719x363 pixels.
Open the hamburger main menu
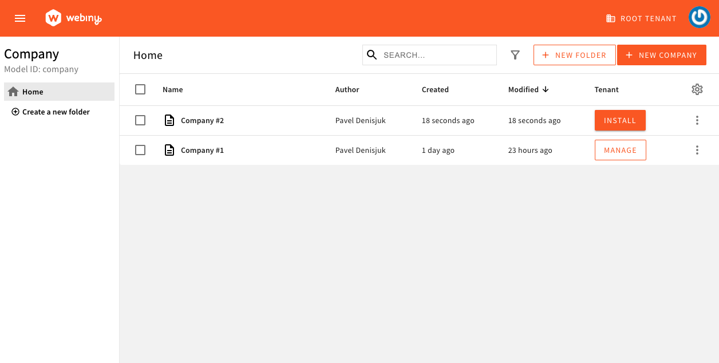20,18
